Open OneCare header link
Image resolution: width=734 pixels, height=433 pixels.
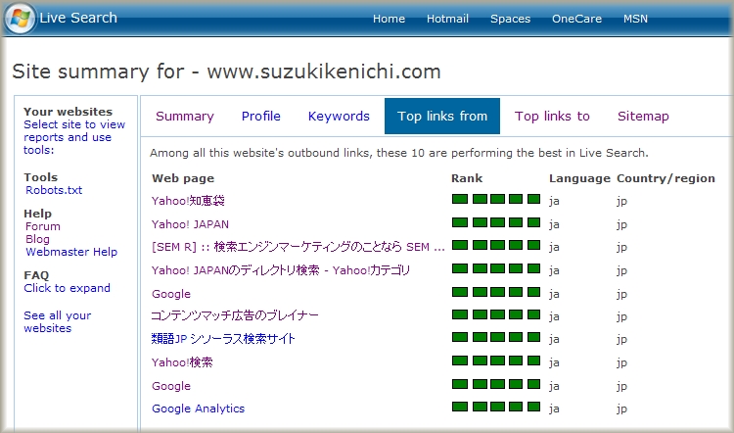[576, 19]
